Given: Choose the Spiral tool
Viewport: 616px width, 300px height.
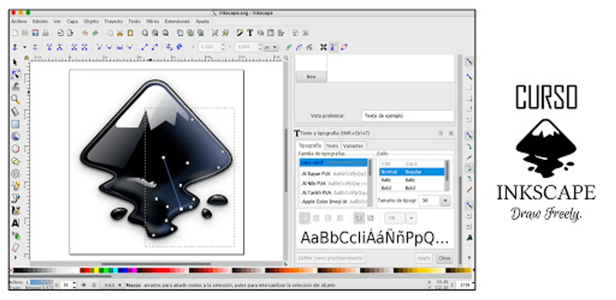Looking at the screenshot, I should [x=15, y=174].
